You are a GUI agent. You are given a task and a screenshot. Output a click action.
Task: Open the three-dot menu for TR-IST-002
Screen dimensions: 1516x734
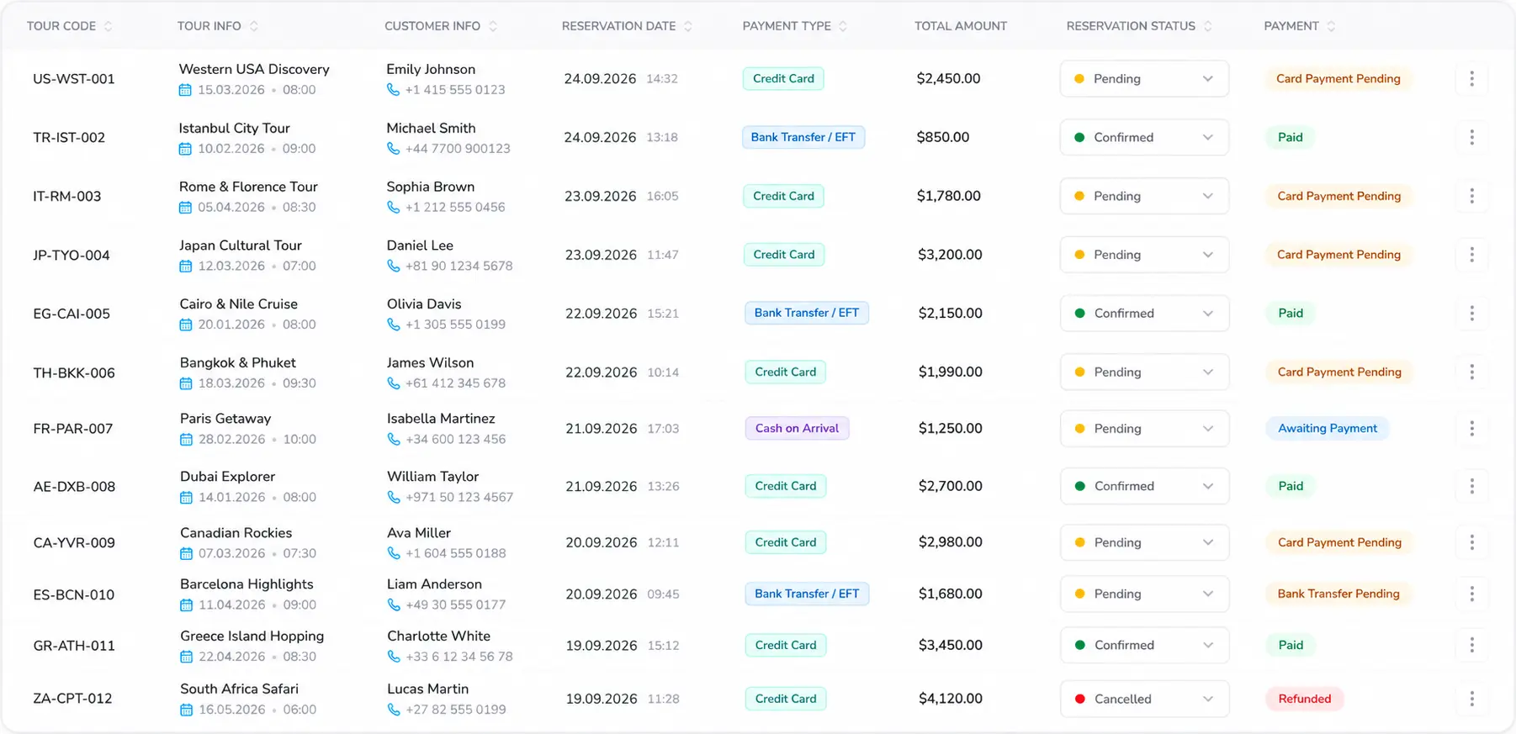[x=1471, y=137]
